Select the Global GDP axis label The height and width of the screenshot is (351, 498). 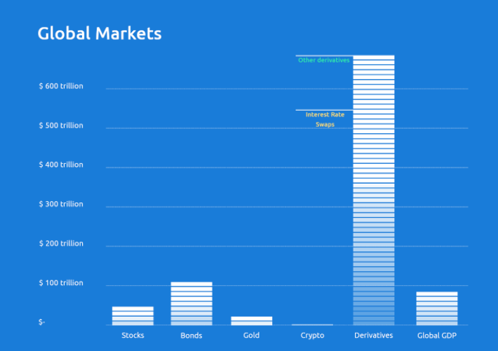[x=437, y=336]
